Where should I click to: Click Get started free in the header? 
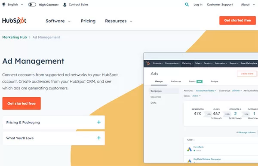[x=237, y=20]
